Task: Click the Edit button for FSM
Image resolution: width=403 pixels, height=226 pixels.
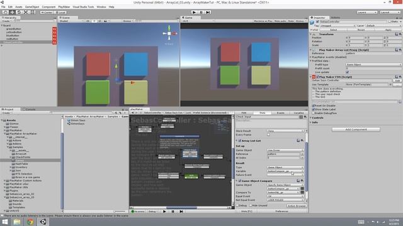Action: pos(397,81)
